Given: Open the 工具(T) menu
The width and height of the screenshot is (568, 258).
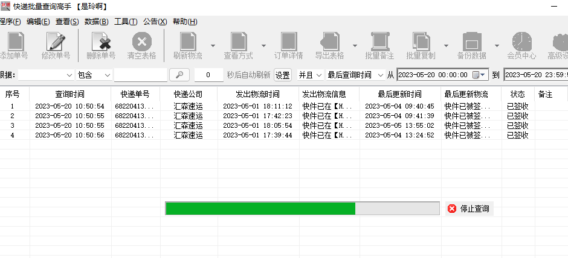Looking at the screenshot, I should coord(126,22).
